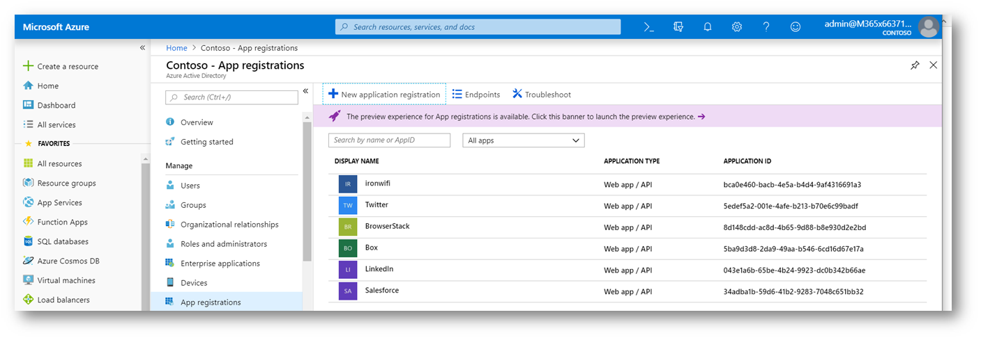Open the portal settings gear
The image size is (981, 340).
(x=737, y=27)
